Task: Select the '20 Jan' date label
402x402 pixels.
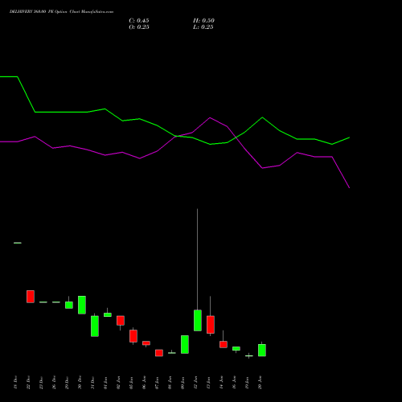Action: (260, 383)
